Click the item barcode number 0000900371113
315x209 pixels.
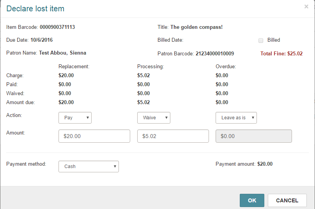(57, 27)
